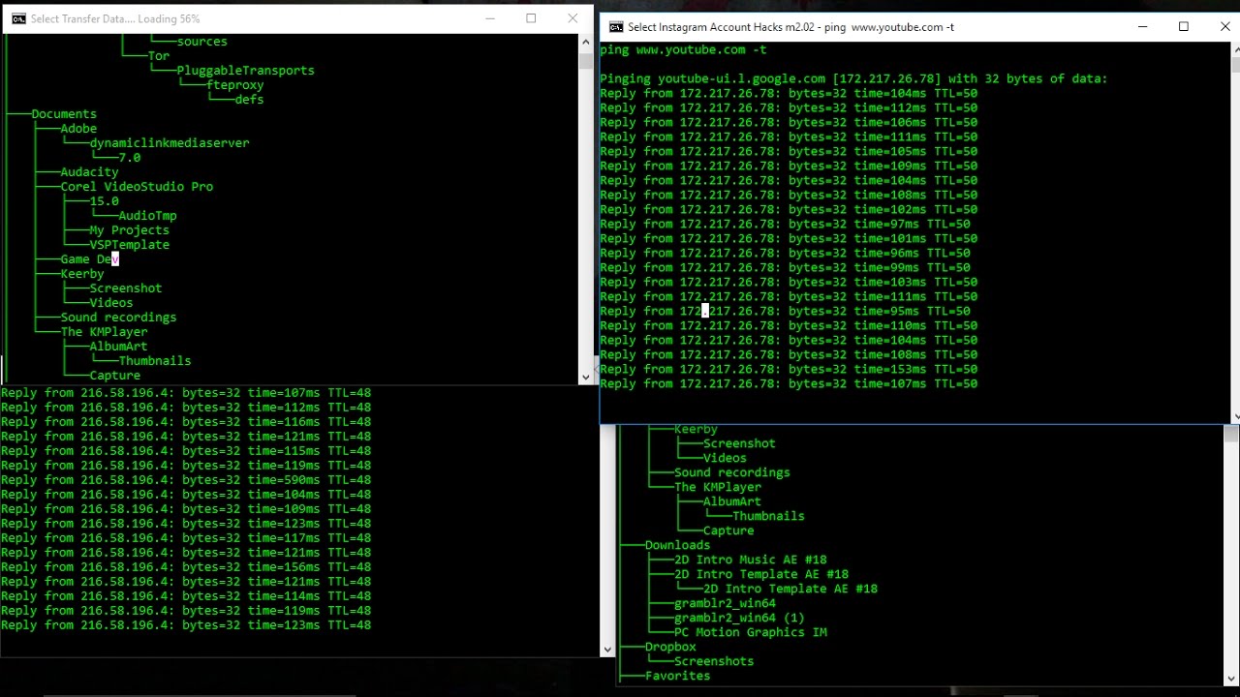Select the 'Favorites' folder entry
The height and width of the screenshot is (697, 1240).
pos(677,676)
